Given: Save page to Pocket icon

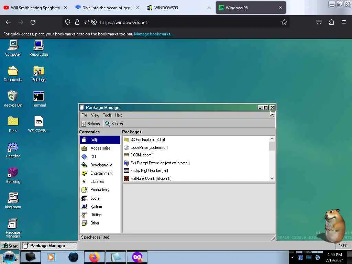Looking at the screenshot, I should pyautogui.click(x=319, y=22).
